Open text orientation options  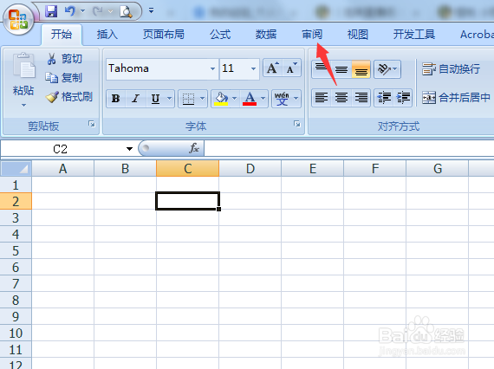coord(387,69)
